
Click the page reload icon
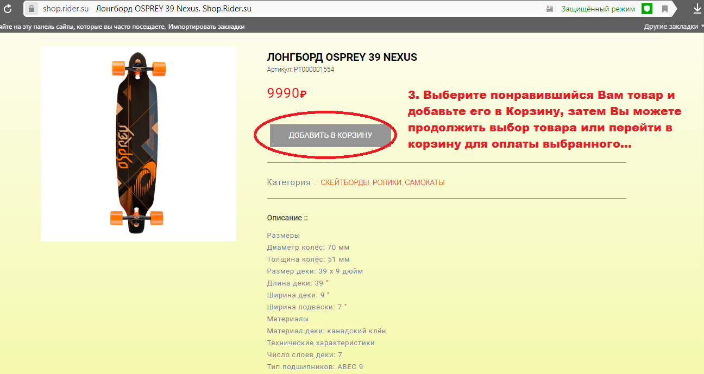click(8, 9)
